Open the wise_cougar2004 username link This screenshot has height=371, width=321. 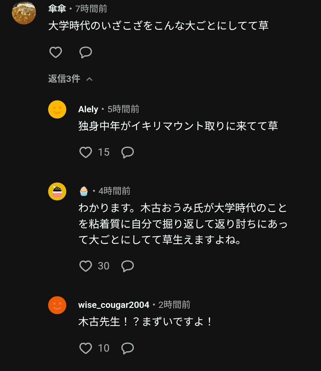[x=114, y=305]
